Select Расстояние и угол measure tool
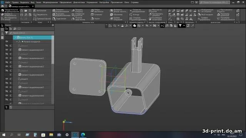Image resolution: width=246 pixels, height=138 pixels. pos(224,11)
